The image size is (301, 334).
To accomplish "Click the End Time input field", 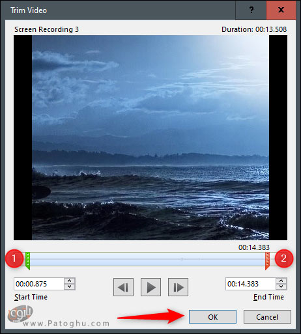I will [x=251, y=284].
